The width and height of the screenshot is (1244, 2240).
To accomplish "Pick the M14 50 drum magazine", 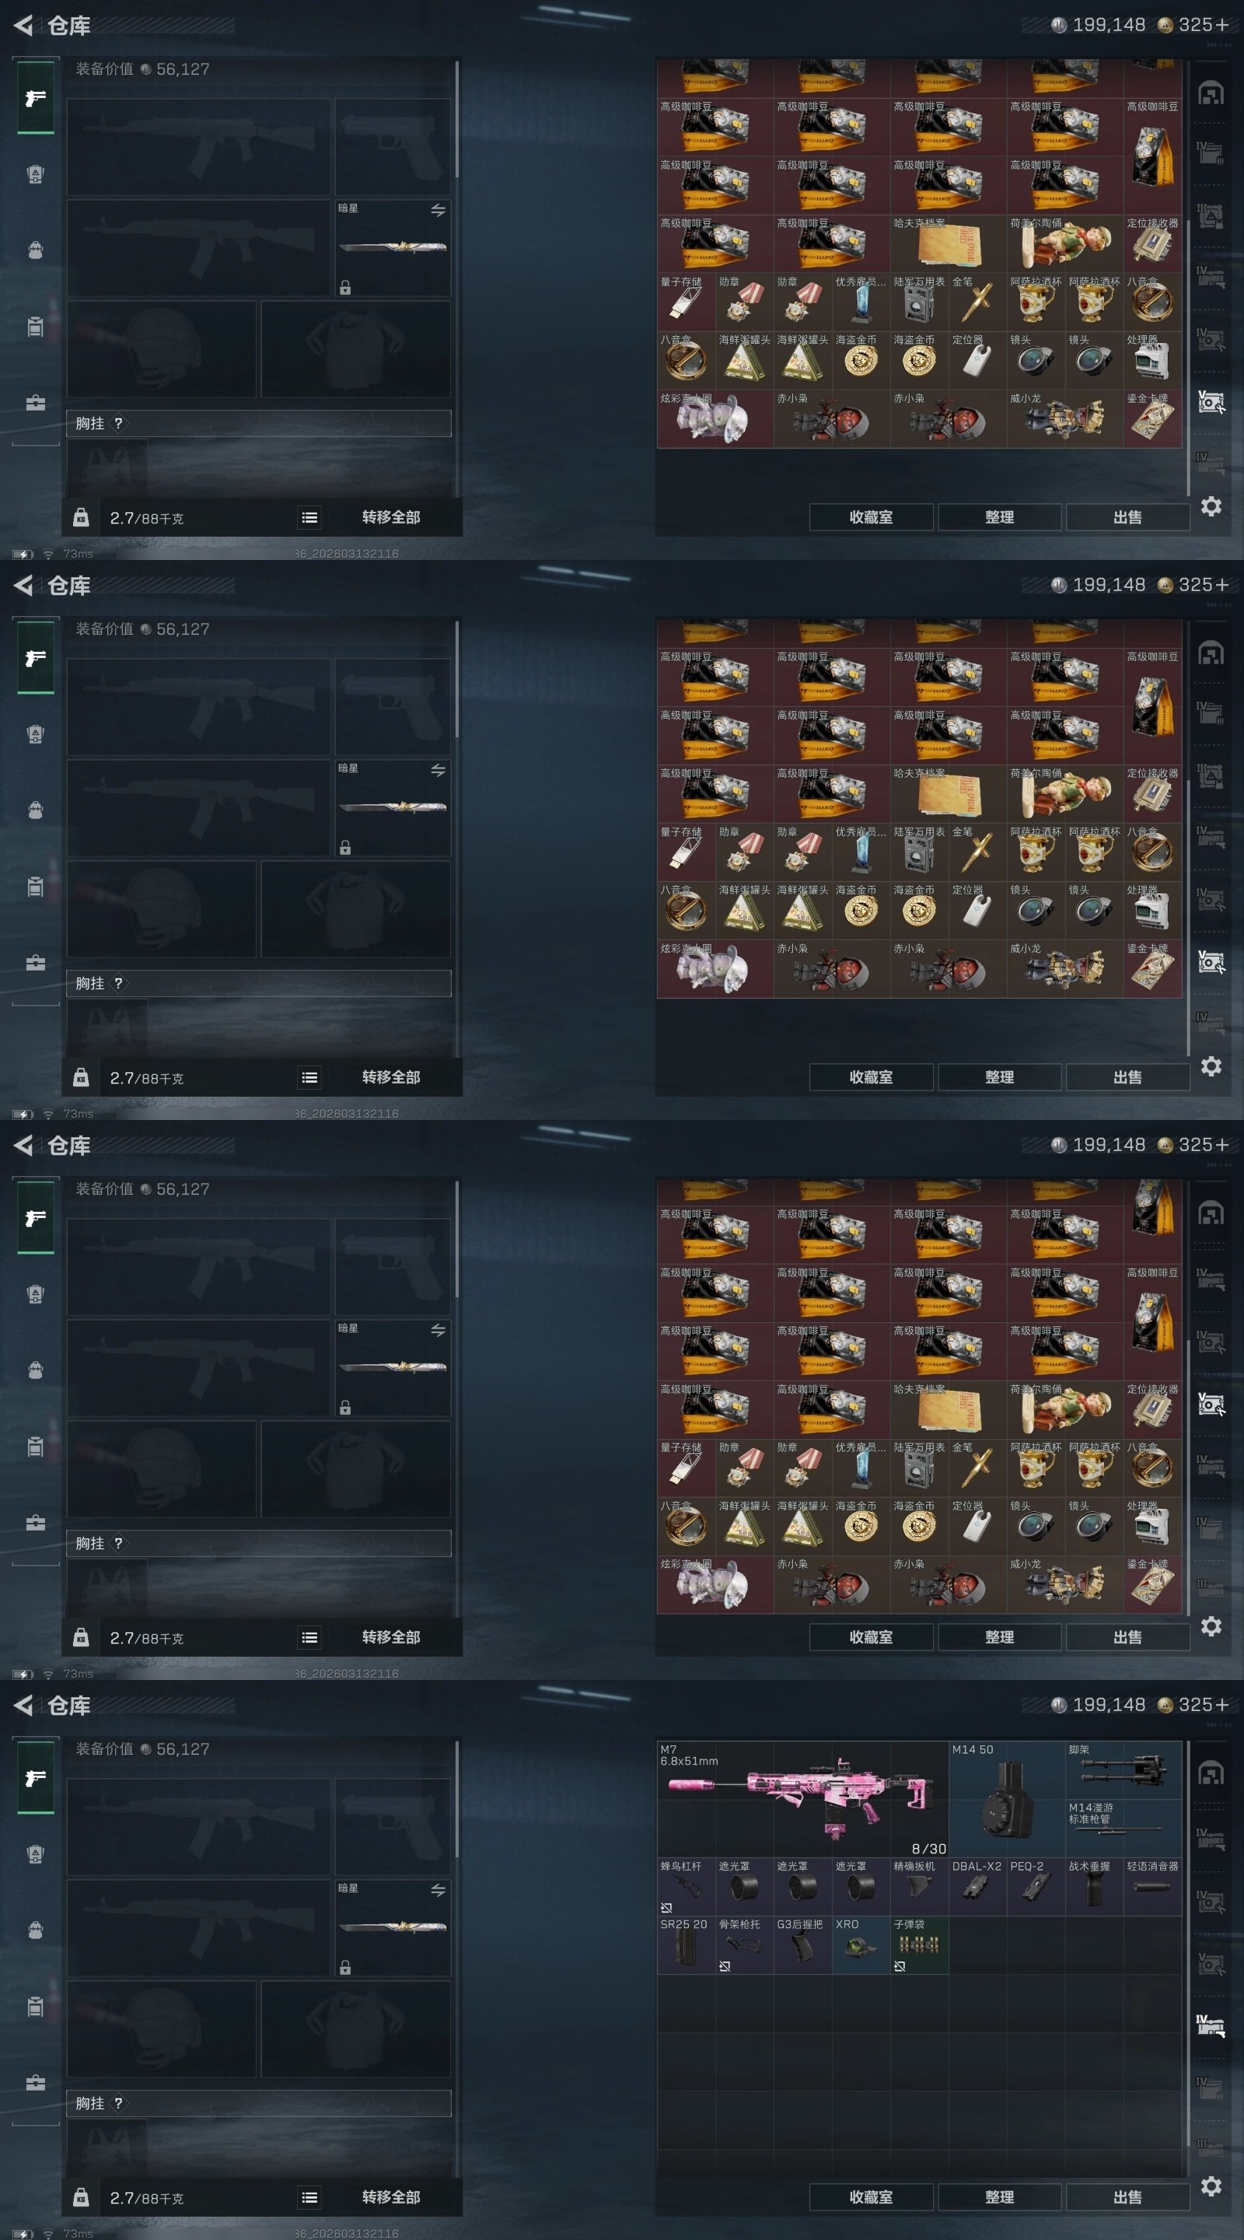I will [x=1007, y=1798].
